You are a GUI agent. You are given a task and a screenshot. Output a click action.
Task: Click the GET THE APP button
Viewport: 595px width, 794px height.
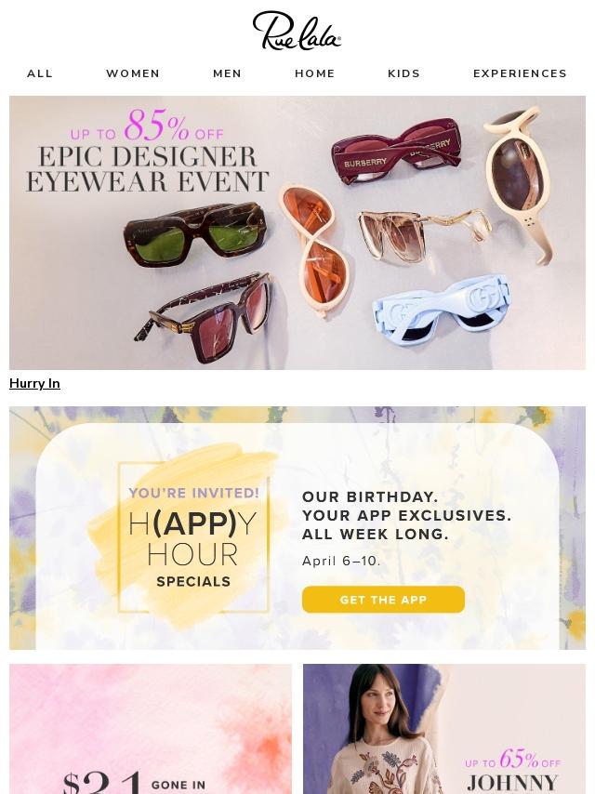[383, 600]
